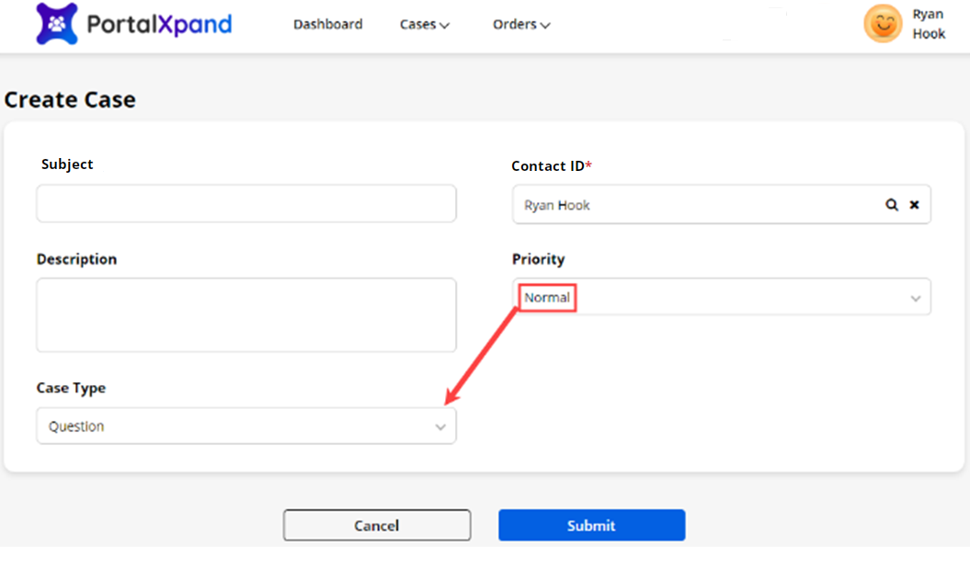Image resolution: width=970 pixels, height=566 pixels.
Task: Click the Contact ID search magnifier icon
Action: 891,205
